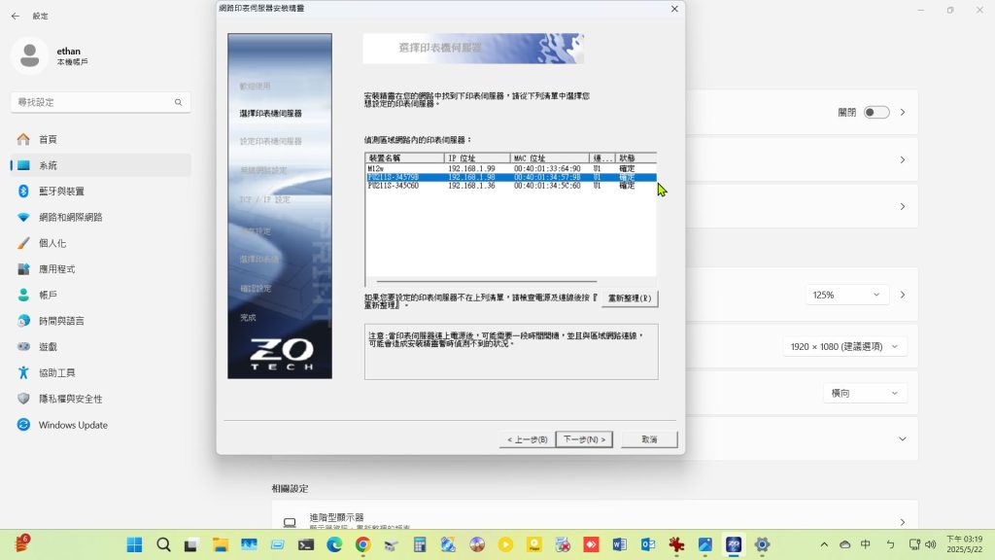Toggle the 關閉 switch in Settings
This screenshot has width=995, height=560.
click(876, 113)
